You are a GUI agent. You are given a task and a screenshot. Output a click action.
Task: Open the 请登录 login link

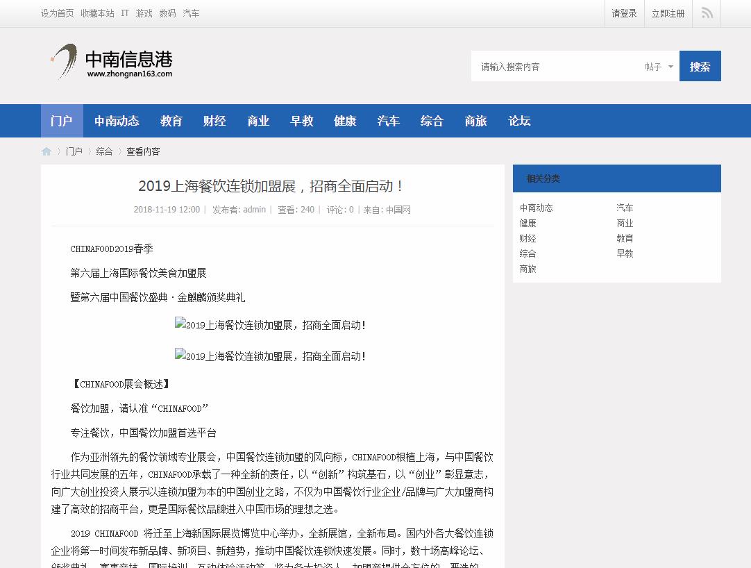point(624,13)
